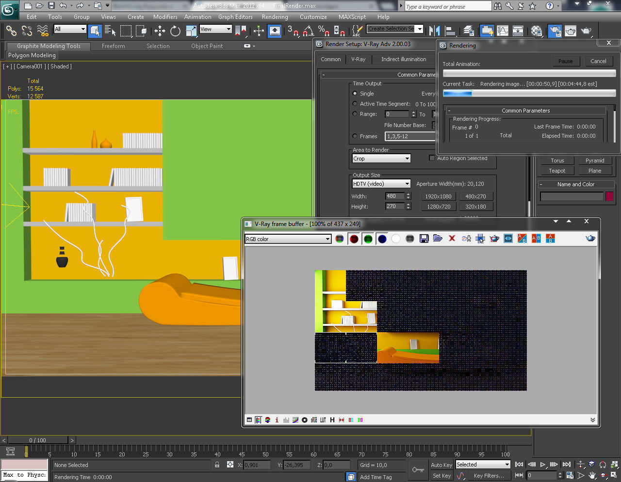Open the View reference coordinate dropdown
This screenshot has width=621, height=482.
coord(215,30)
